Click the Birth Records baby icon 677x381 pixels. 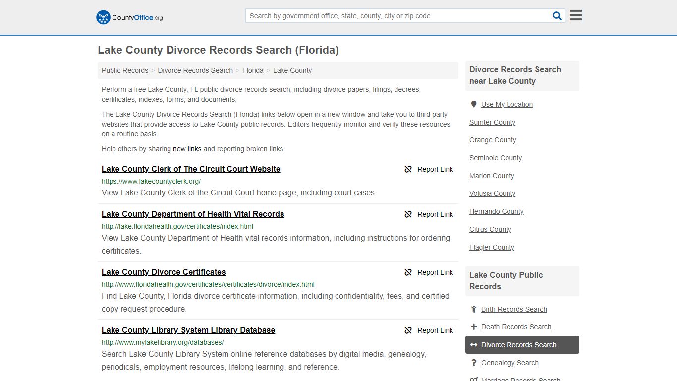(x=474, y=309)
